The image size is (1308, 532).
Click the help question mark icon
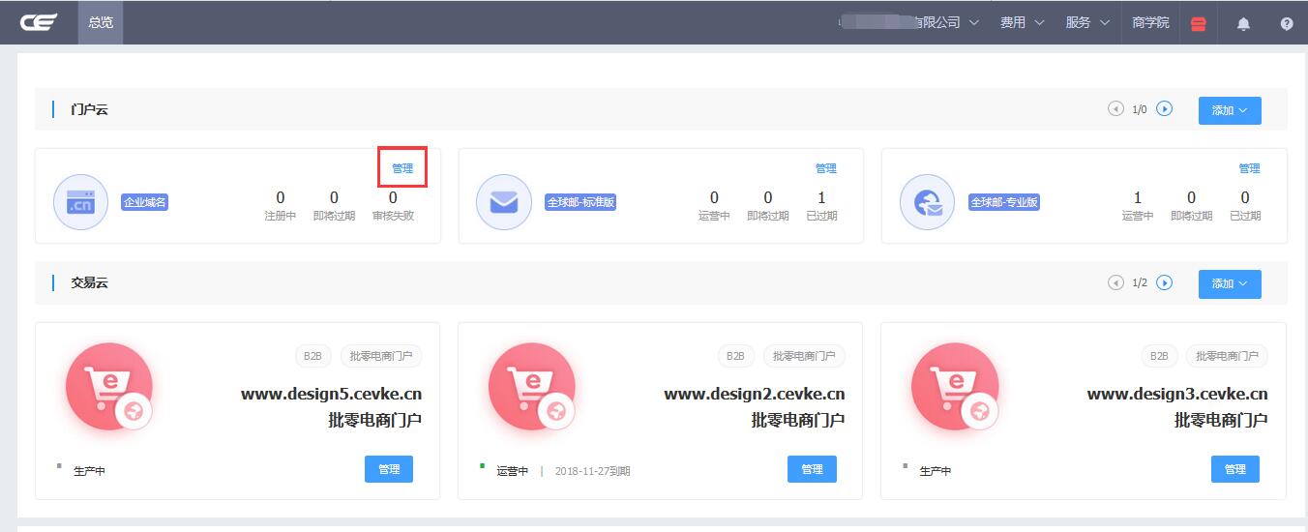coord(1286,23)
